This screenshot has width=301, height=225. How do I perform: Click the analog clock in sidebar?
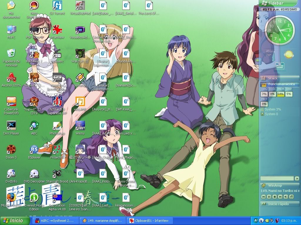280,30
